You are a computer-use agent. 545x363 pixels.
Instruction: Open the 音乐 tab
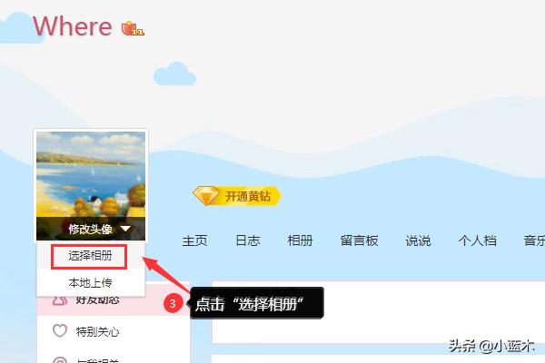click(534, 240)
